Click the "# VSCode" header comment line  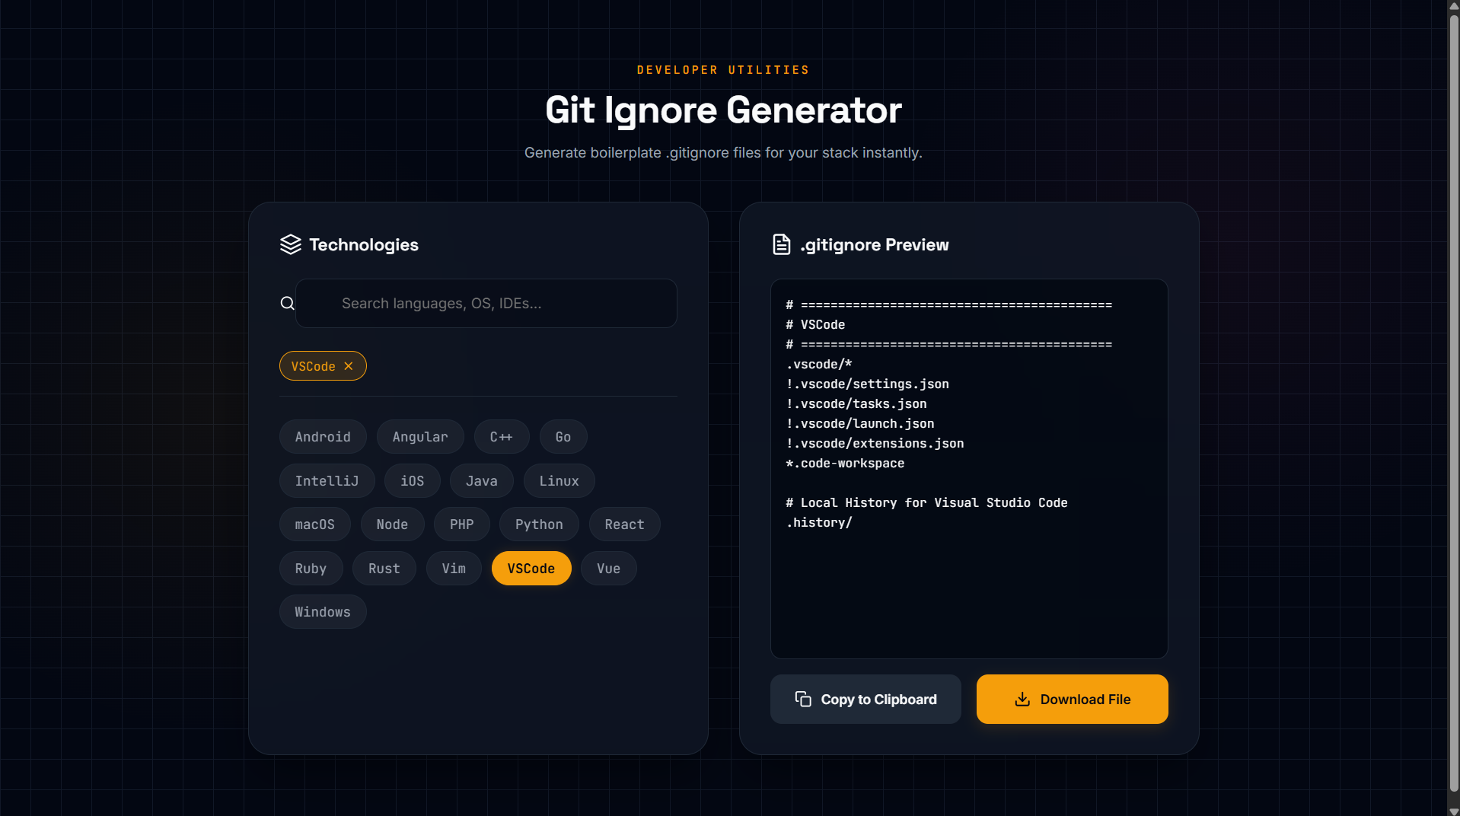click(x=815, y=324)
